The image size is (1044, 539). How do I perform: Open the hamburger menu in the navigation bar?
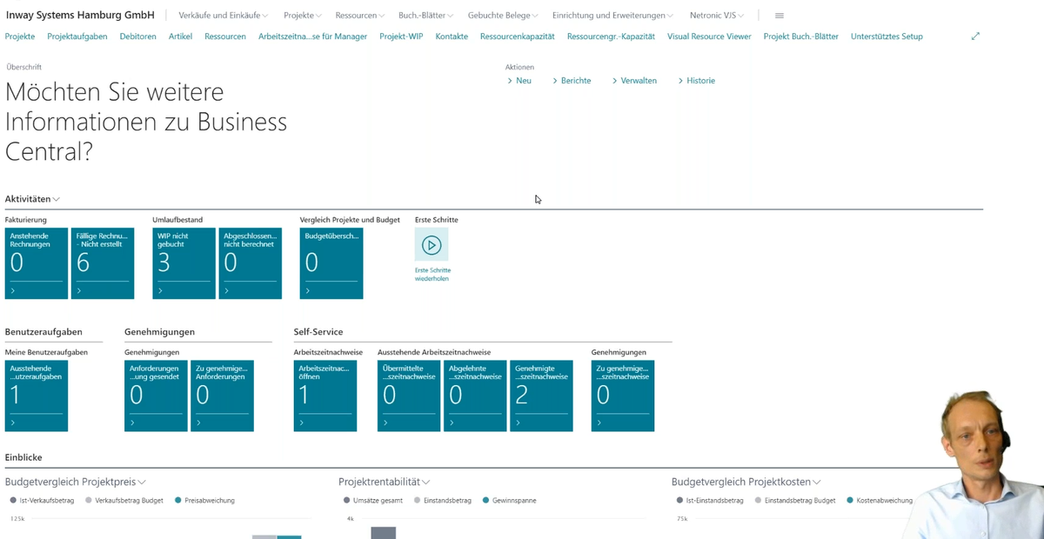[780, 16]
